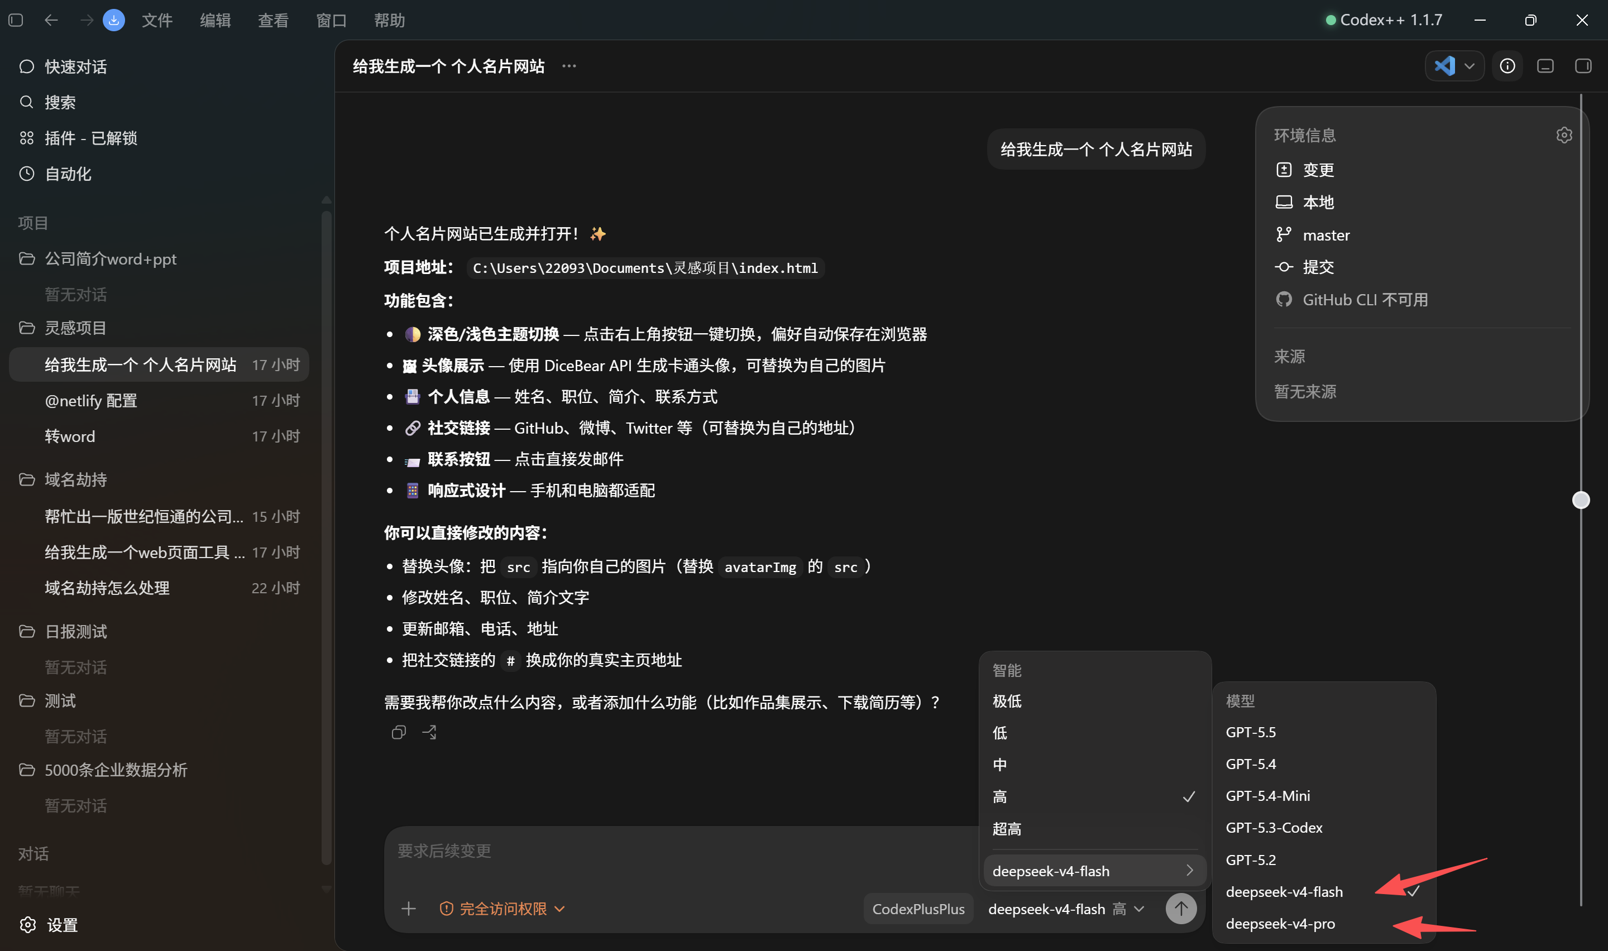Select 超高 intelligence level
This screenshot has width=1608, height=951.
pyautogui.click(x=1095, y=829)
